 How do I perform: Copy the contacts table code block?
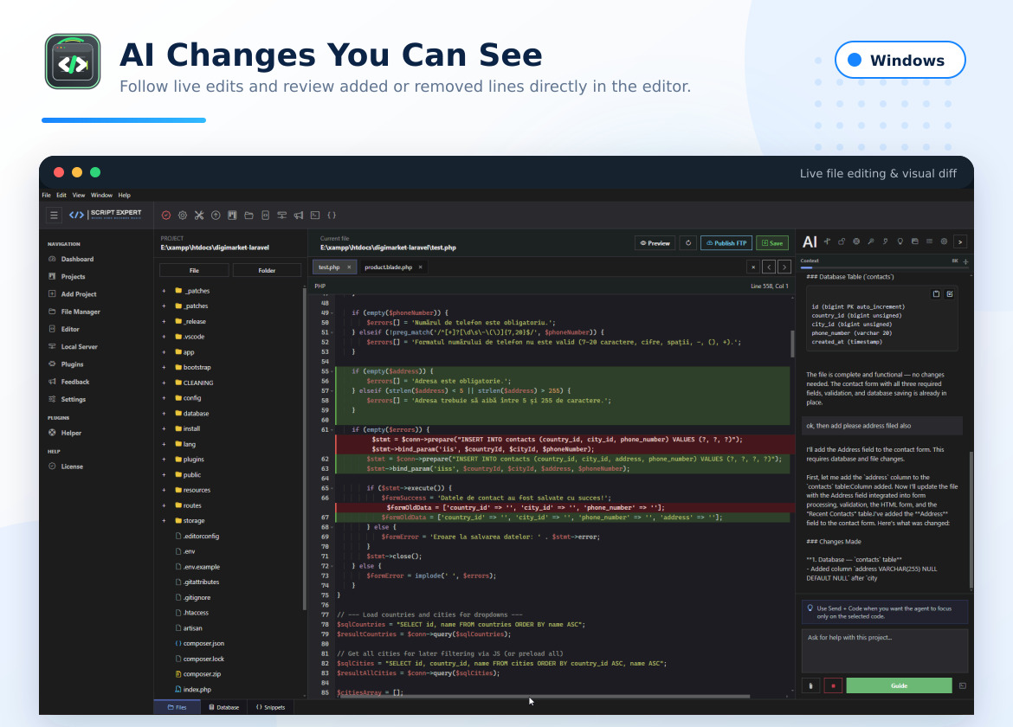coord(936,293)
